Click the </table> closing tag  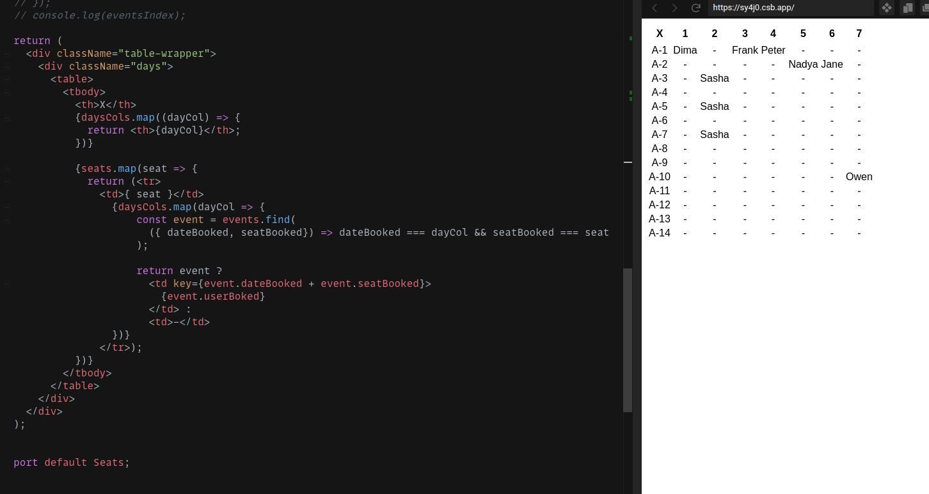[75, 386]
